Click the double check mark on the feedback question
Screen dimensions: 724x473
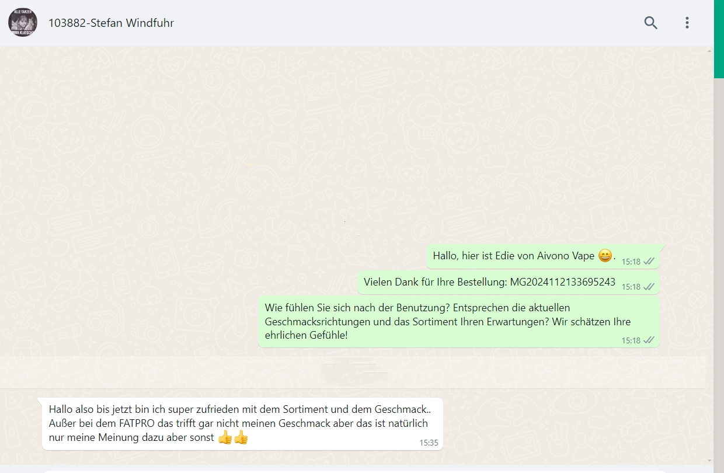(649, 340)
